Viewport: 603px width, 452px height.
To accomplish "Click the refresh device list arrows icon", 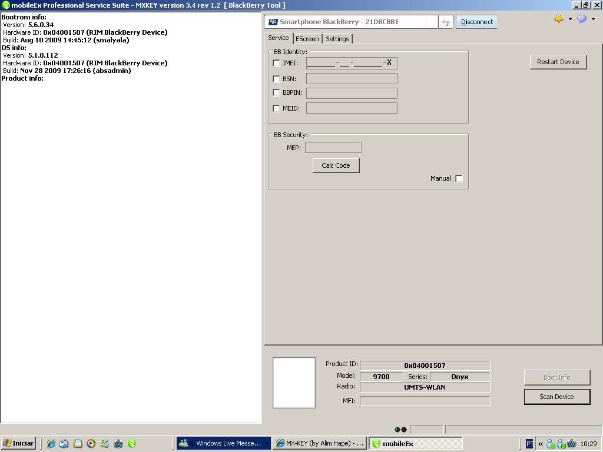I will [446, 22].
